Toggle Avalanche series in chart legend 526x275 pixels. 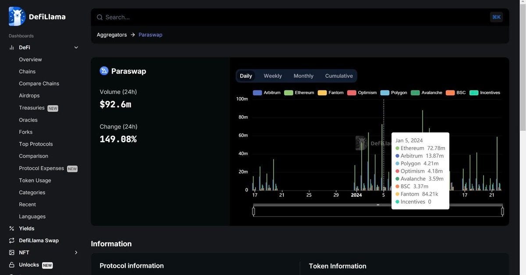point(426,93)
